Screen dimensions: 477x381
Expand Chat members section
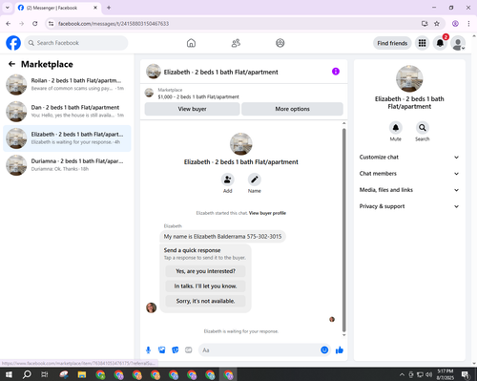pyautogui.click(x=409, y=174)
